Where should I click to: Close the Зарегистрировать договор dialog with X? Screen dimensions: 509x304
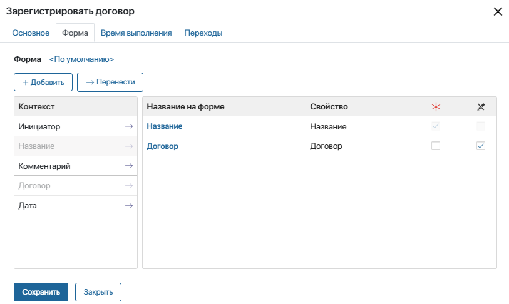pos(498,12)
